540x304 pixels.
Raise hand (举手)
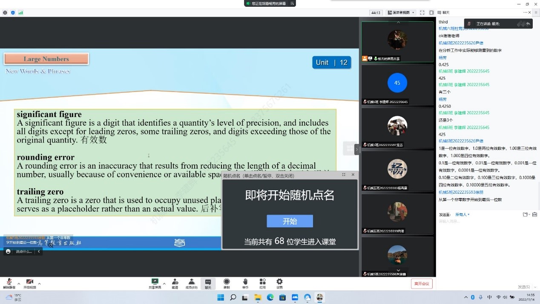coord(245,284)
